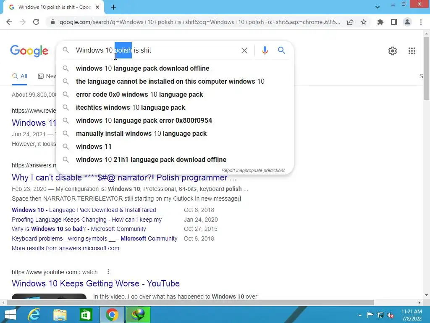
Task: Open 'Windows 10 - Language Pack Download & Install failed'
Action: click(84, 210)
